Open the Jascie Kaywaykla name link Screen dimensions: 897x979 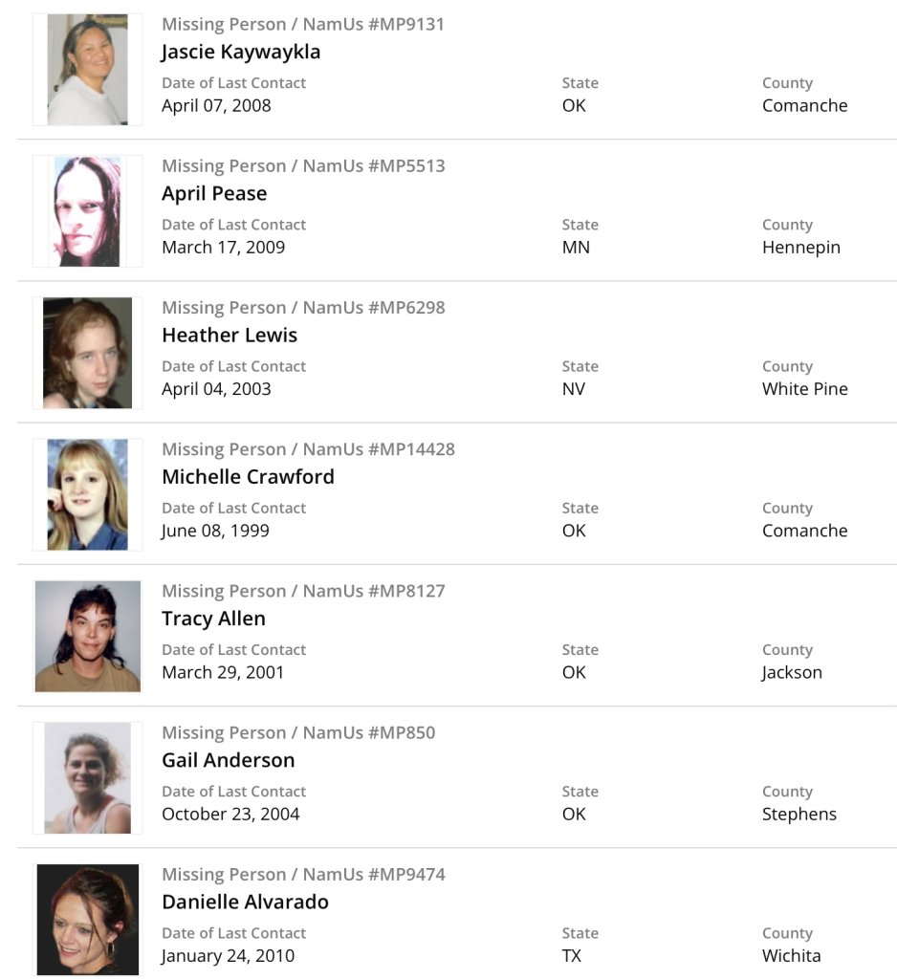(241, 52)
